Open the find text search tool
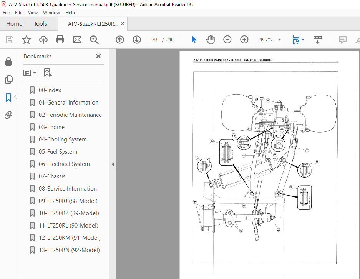The width and height of the screenshot is (360, 279). pyautogui.click(x=94, y=40)
